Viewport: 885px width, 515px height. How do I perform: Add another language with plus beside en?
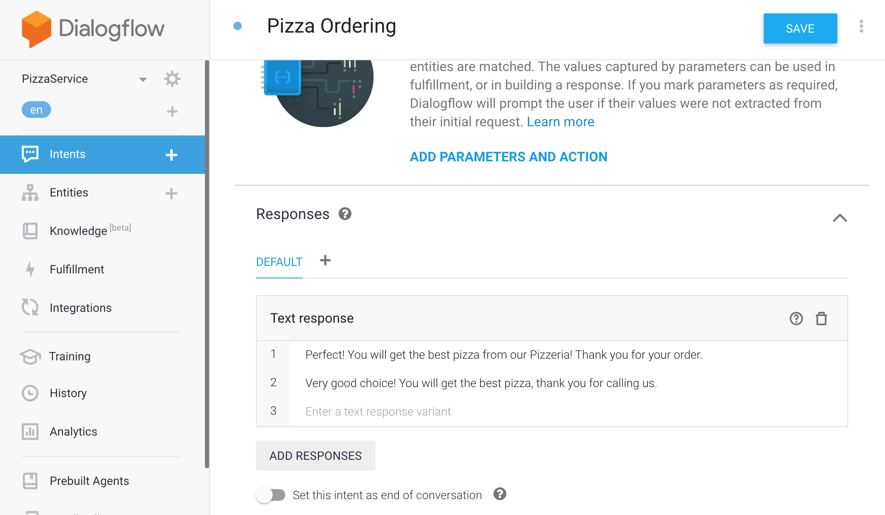pyautogui.click(x=172, y=111)
